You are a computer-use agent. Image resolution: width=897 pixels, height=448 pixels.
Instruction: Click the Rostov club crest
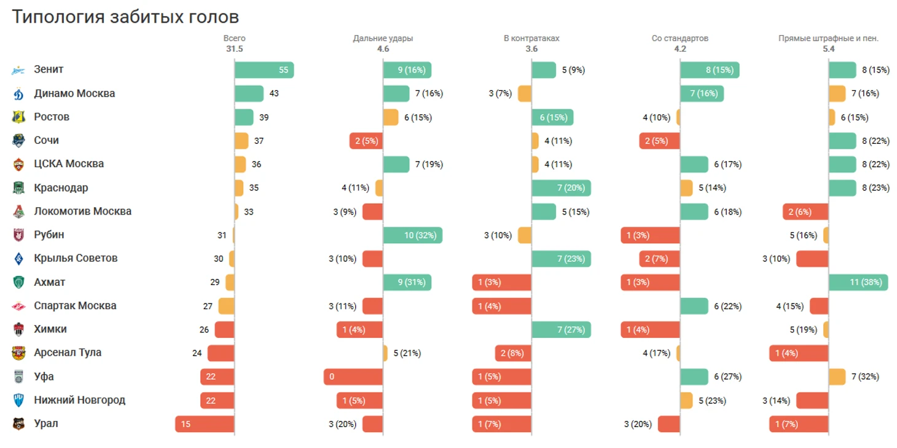18,117
